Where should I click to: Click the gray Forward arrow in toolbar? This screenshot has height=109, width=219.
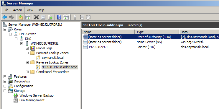[11, 17]
